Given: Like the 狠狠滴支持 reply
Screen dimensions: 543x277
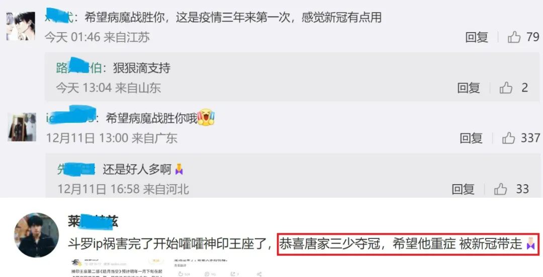Looking at the screenshot, I should click(506, 88).
